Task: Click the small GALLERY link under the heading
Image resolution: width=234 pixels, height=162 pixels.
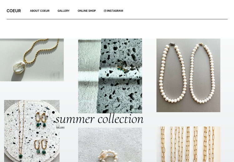Action: tap(61, 127)
